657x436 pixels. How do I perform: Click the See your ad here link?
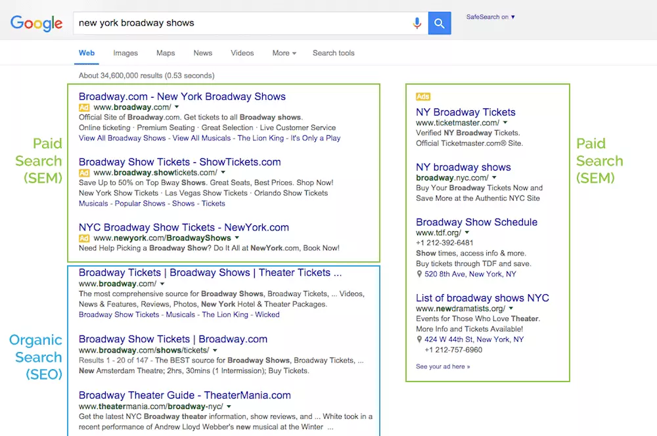click(443, 366)
